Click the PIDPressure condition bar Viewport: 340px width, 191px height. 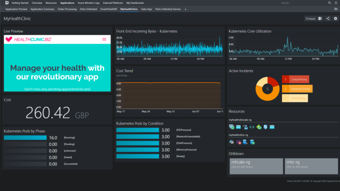[138, 130]
